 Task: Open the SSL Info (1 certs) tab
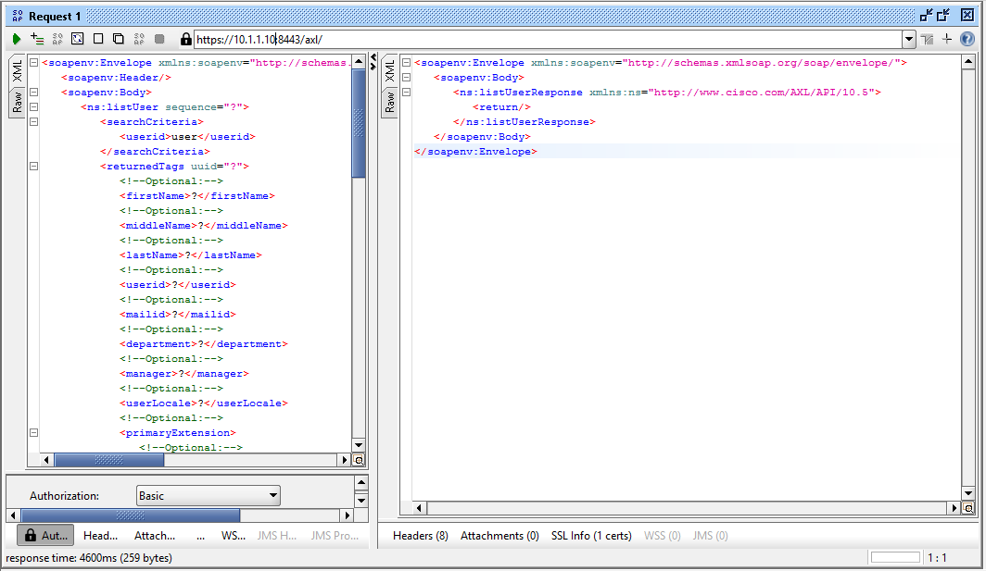pyautogui.click(x=591, y=535)
